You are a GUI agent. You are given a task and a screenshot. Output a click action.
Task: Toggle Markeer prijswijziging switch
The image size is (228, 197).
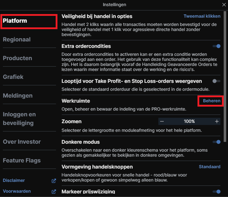[217, 192]
